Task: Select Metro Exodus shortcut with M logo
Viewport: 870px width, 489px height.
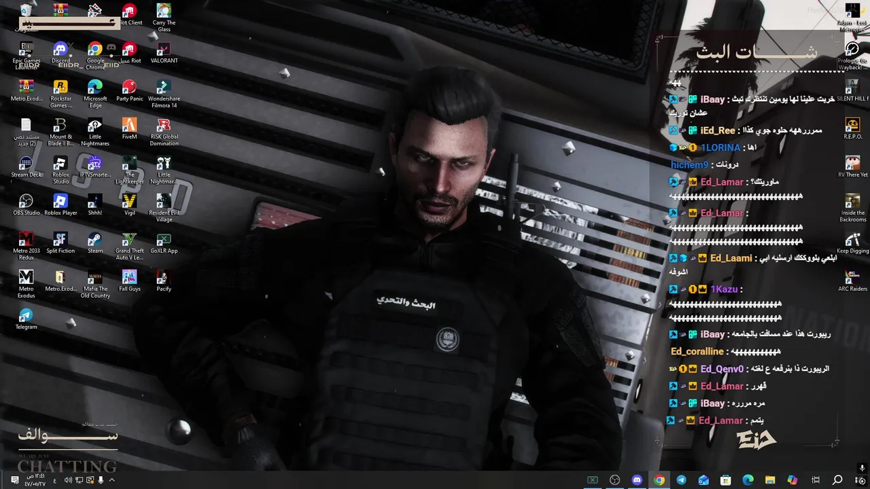Action: [x=27, y=284]
